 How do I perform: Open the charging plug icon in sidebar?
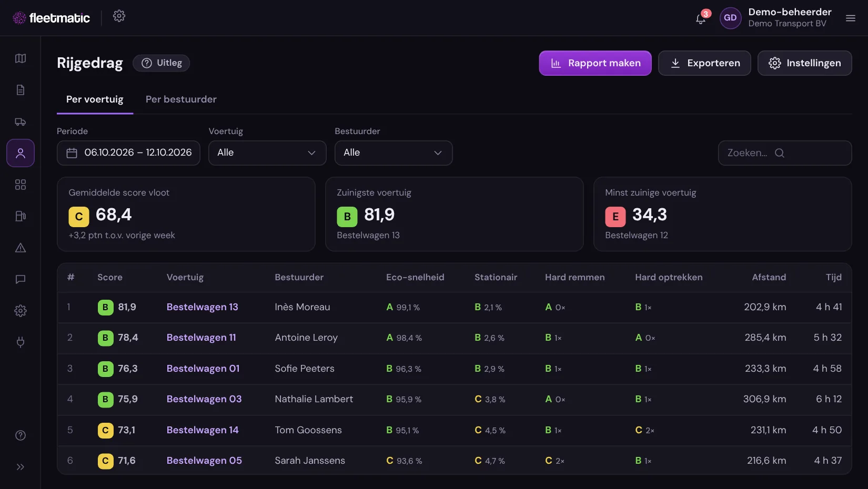point(21,342)
